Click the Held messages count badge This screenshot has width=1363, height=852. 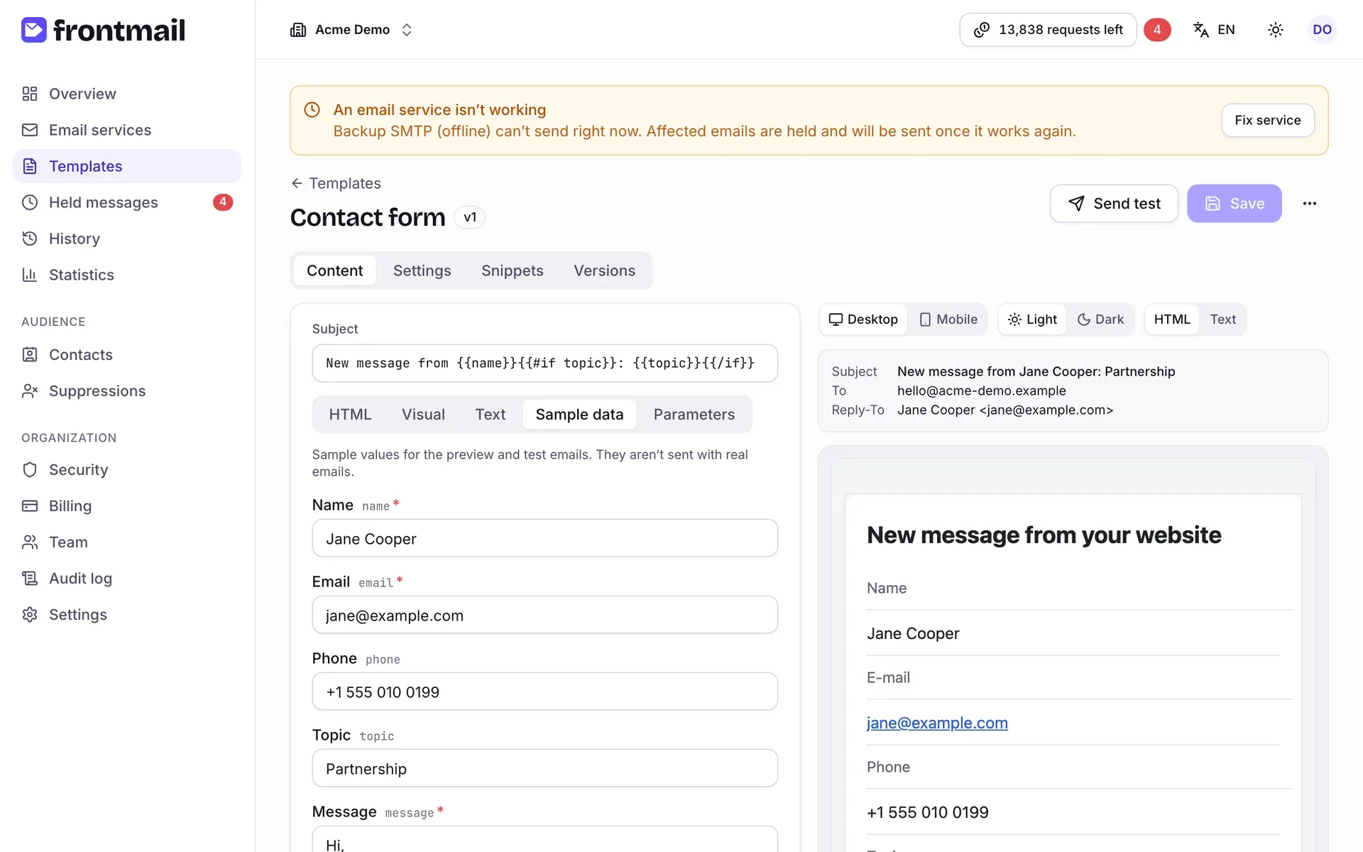[223, 202]
